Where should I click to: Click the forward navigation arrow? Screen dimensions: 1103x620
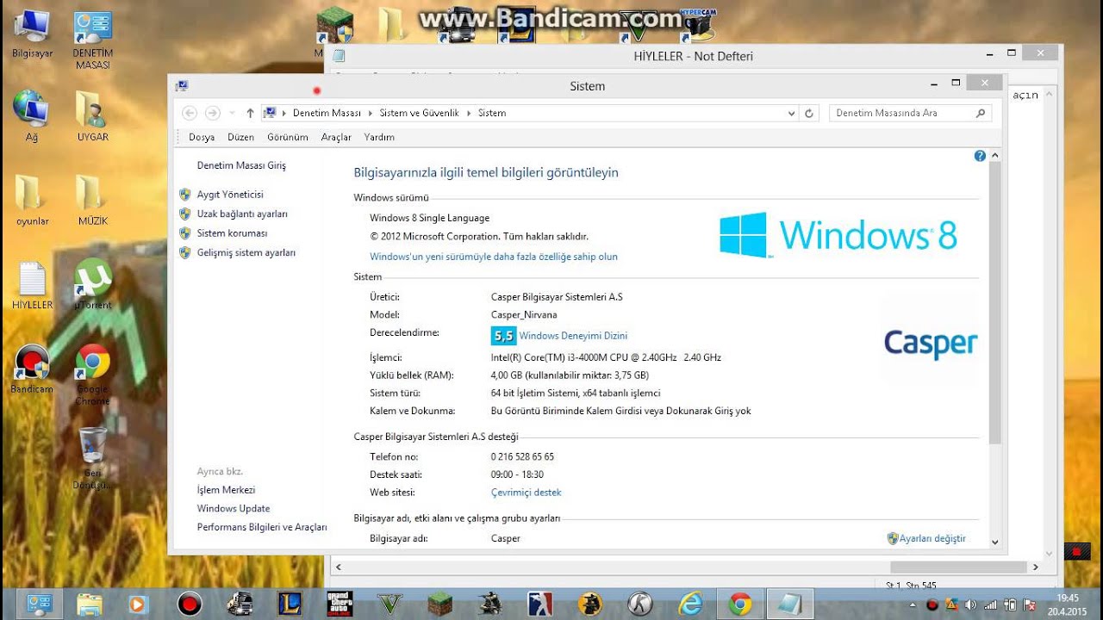pos(212,113)
